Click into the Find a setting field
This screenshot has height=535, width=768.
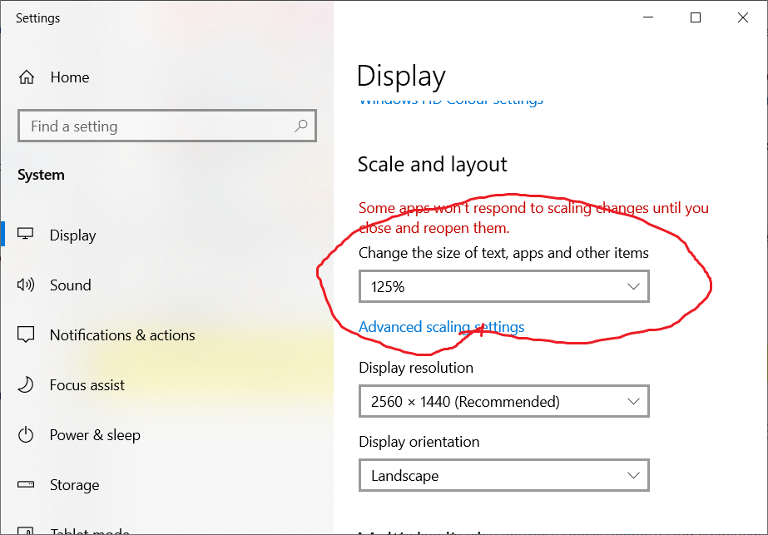(158, 126)
